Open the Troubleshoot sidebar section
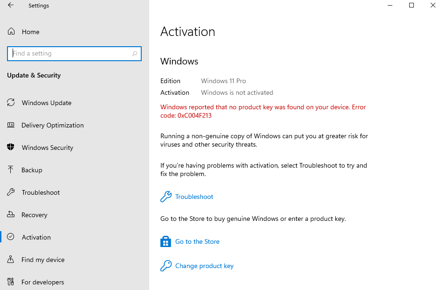Screen dimensions: 441x290 [x=41, y=192]
